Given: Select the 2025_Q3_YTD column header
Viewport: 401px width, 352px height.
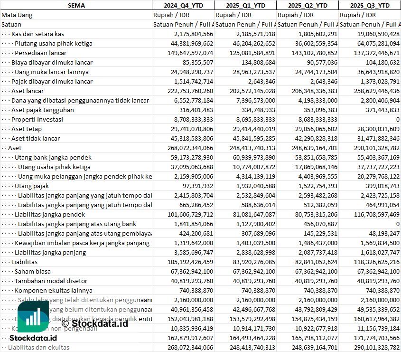Looking at the screenshot, I should [x=370, y=5].
